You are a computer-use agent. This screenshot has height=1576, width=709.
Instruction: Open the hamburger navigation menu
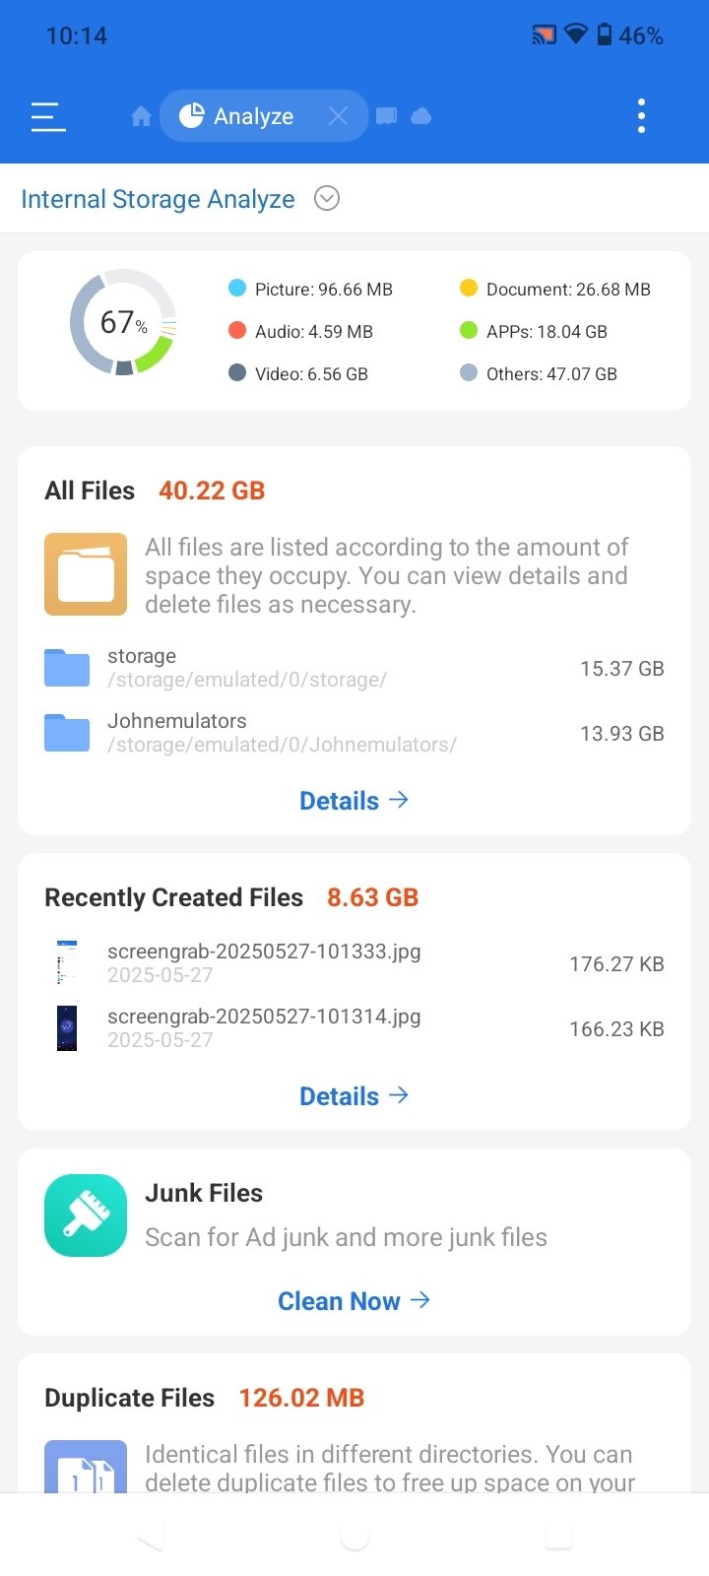click(x=47, y=116)
